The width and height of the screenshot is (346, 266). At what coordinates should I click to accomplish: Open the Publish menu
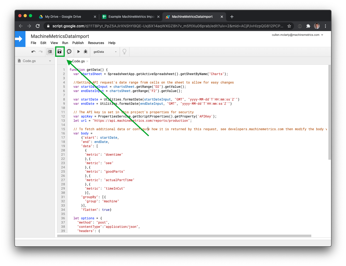click(78, 43)
